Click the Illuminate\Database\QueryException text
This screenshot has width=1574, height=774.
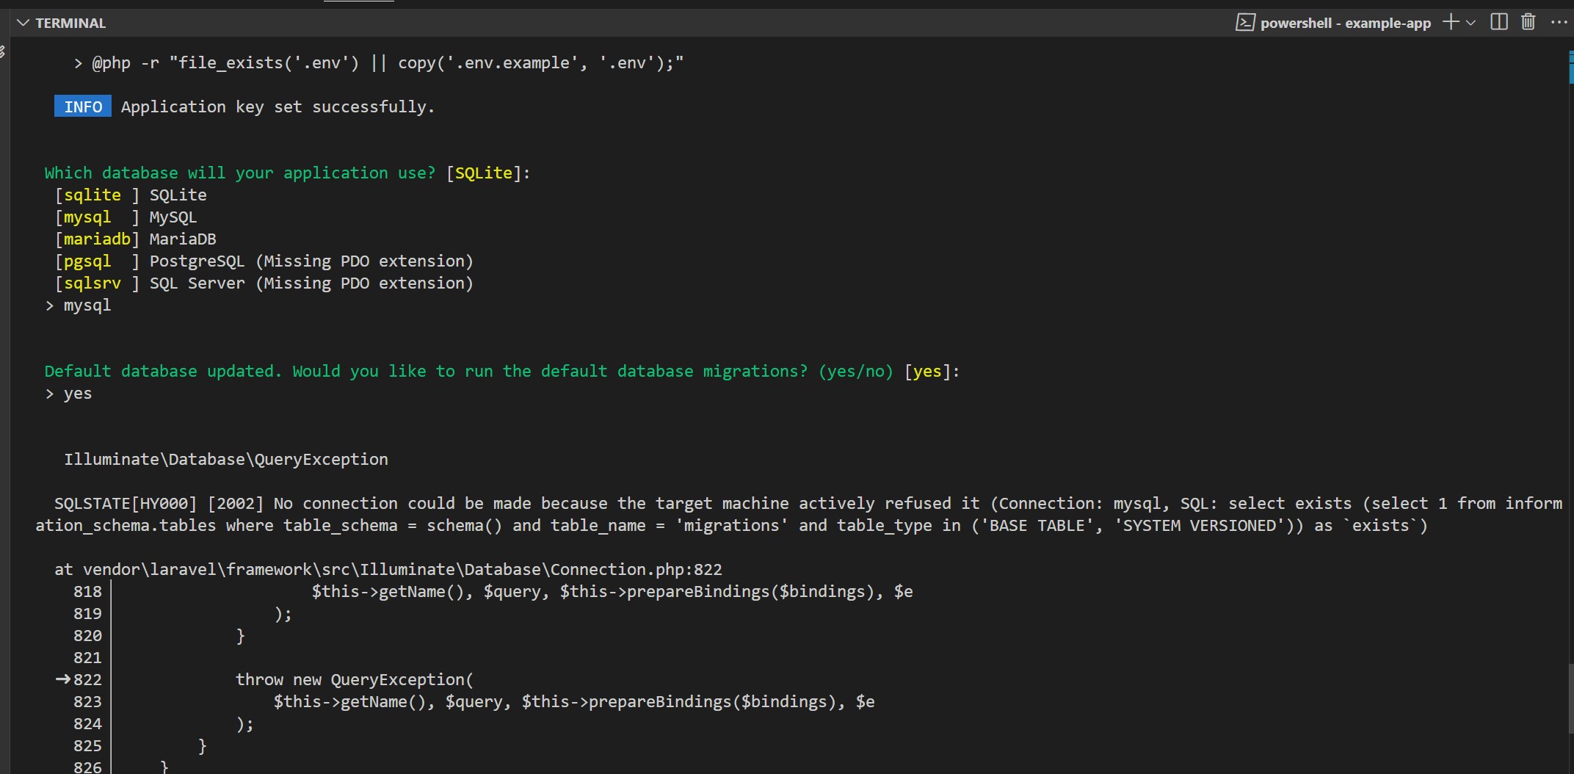[x=226, y=460]
